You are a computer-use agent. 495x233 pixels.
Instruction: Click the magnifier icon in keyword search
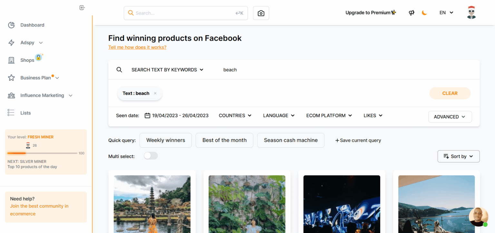[119, 70]
